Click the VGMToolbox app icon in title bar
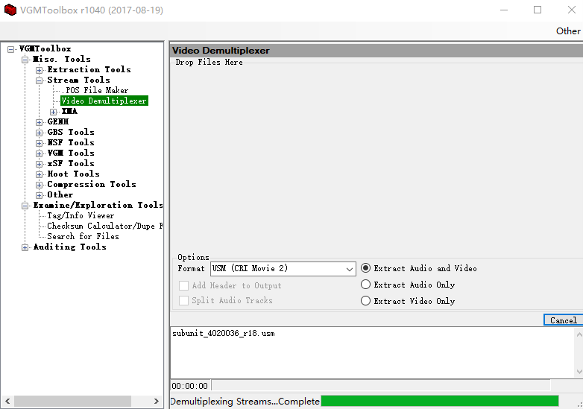The height and width of the screenshot is (409, 583). (10, 10)
